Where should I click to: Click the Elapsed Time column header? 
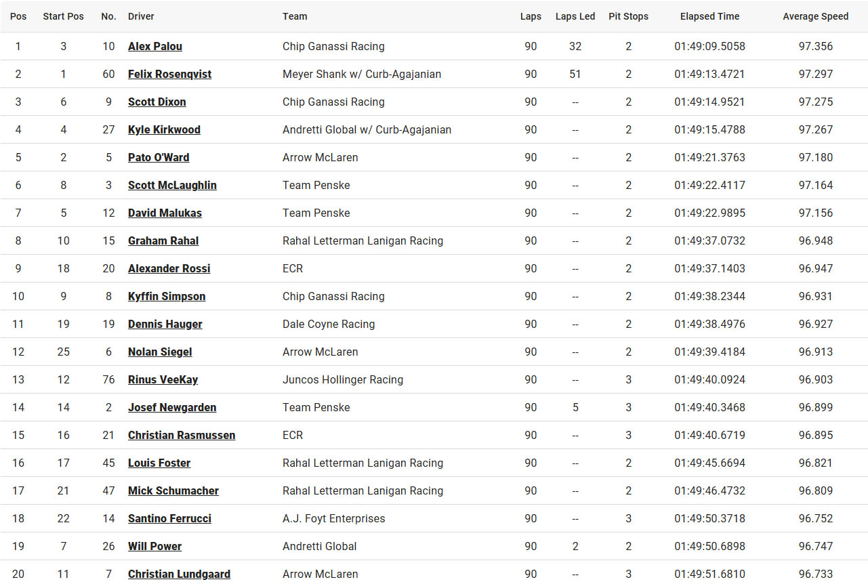(x=709, y=16)
